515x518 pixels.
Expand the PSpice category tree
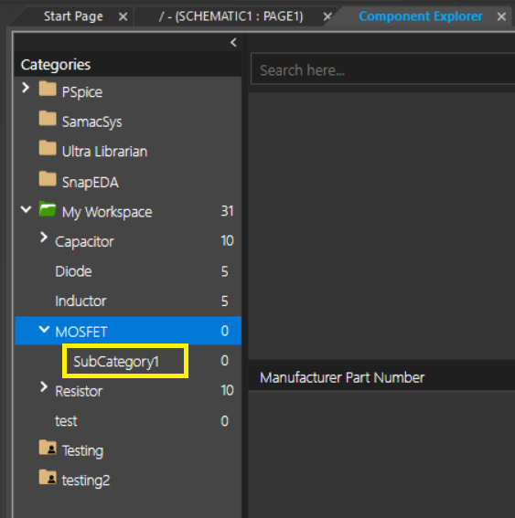coord(26,88)
